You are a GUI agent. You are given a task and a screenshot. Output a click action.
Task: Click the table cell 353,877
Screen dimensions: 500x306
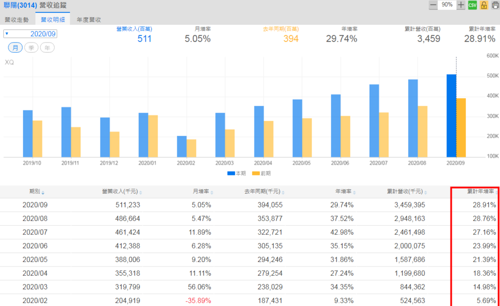pyautogui.click(x=270, y=219)
